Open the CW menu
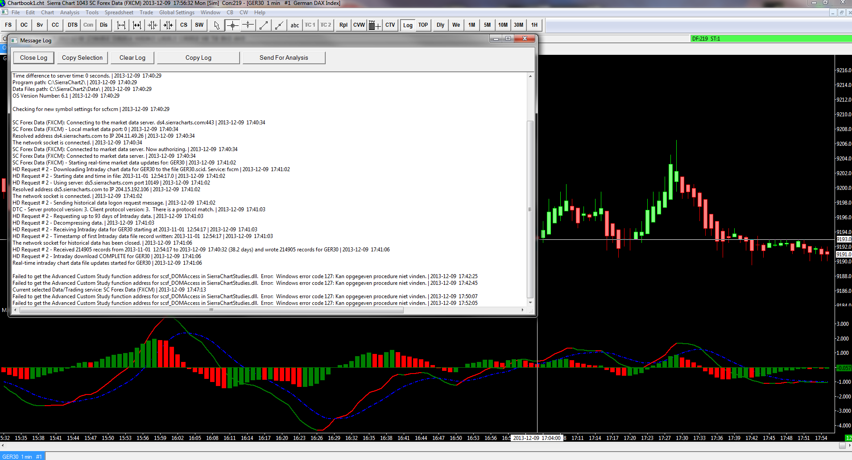Viewport: 852px width, 460px height. click(x=244, y=12)
